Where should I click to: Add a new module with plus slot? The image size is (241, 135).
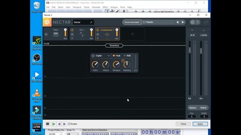pyautogui.click(x=133, y=34)
